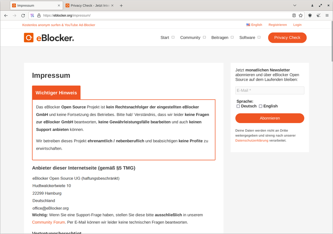Image resolution: width=333 pixels, height=234 pixels.
Task: Expand the Beitragen menu
Action: [x=222, y=38]
